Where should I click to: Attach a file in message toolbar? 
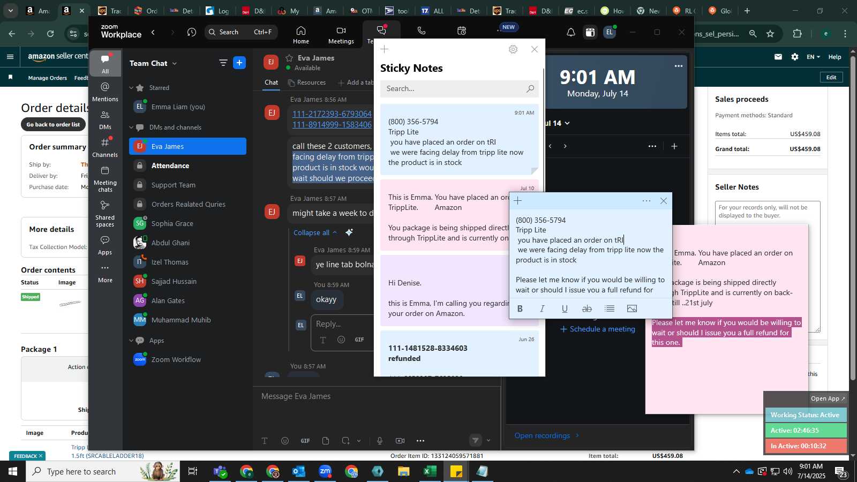click(x=326, y=441)
